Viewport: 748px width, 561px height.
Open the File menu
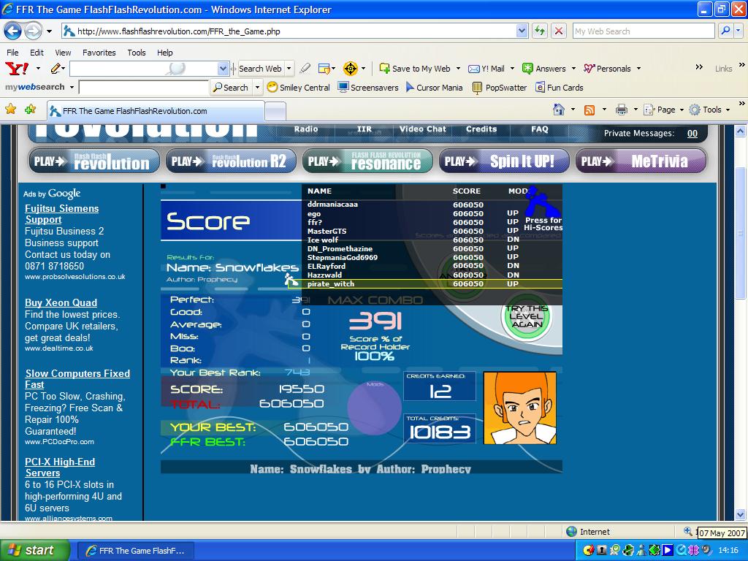point(13,53)
